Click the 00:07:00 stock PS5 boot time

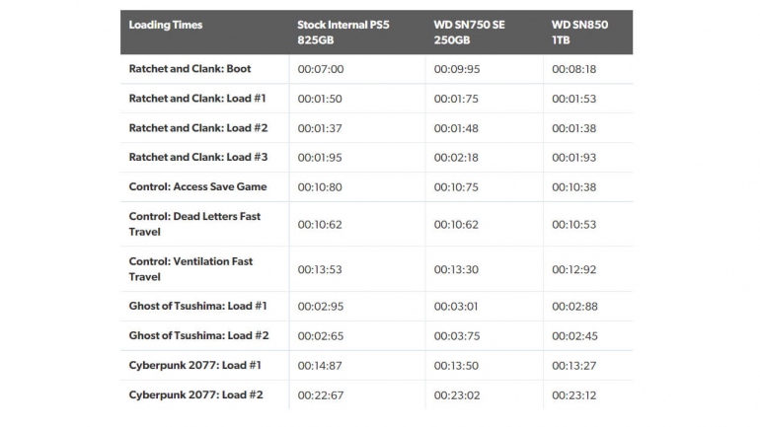click(x=320, y=69)
